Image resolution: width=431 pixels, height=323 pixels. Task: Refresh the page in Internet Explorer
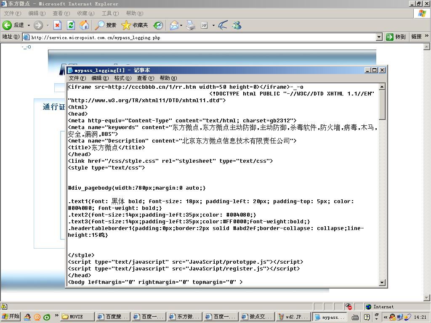[x=71, y=25]
